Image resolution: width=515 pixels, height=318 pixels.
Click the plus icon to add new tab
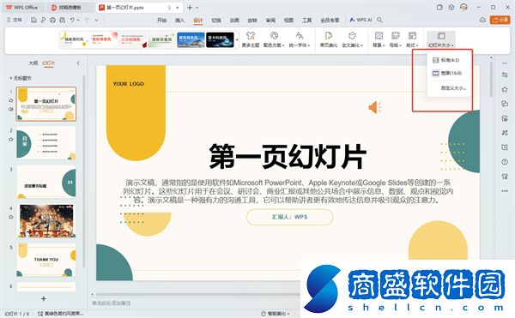click(190, 7)
